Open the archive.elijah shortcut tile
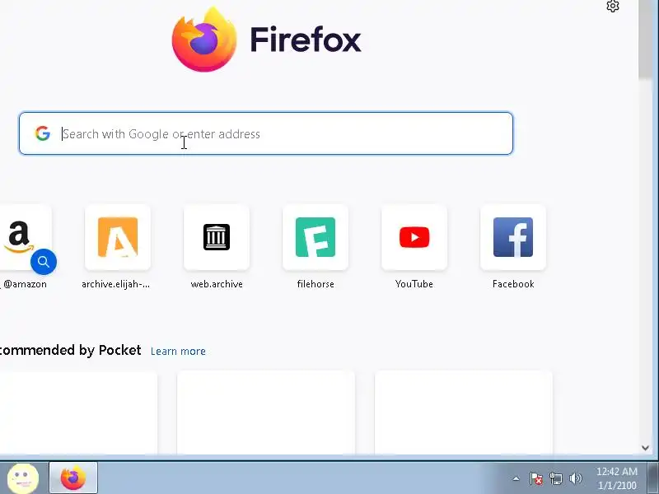Screen dimensions: 659x494 click(118, 237)
